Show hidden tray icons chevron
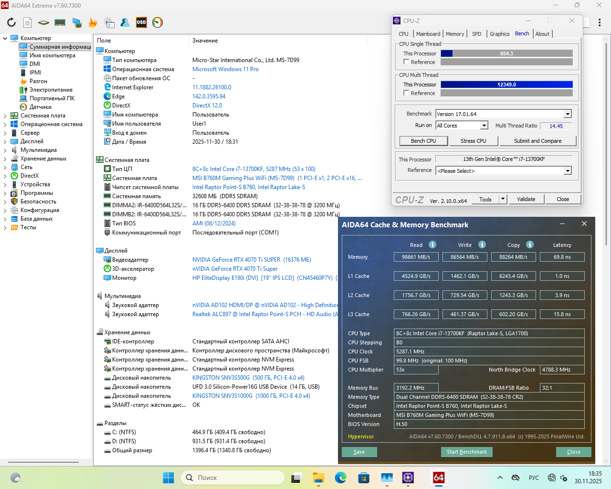Screen dimensions: 611x489 point(500,478)
